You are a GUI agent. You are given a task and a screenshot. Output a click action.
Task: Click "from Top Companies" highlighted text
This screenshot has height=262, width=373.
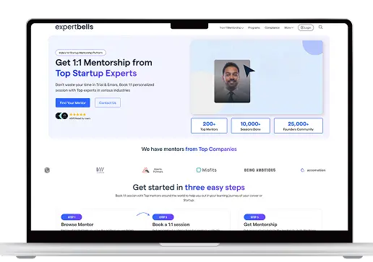coord(211,149)
